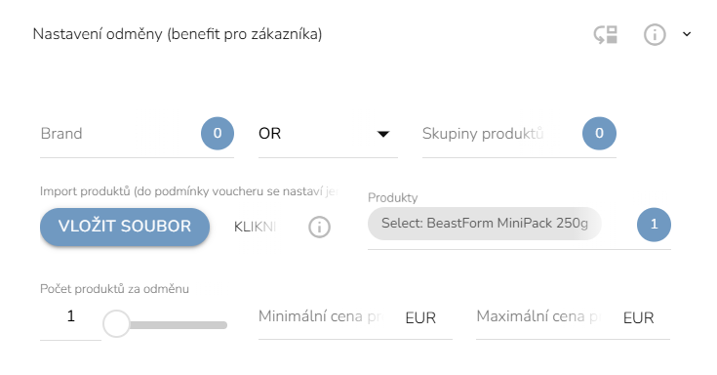The image size is (717, 375).
Task: Collapse the Nastavení odměny section chevron
Action: click(687, 34)
